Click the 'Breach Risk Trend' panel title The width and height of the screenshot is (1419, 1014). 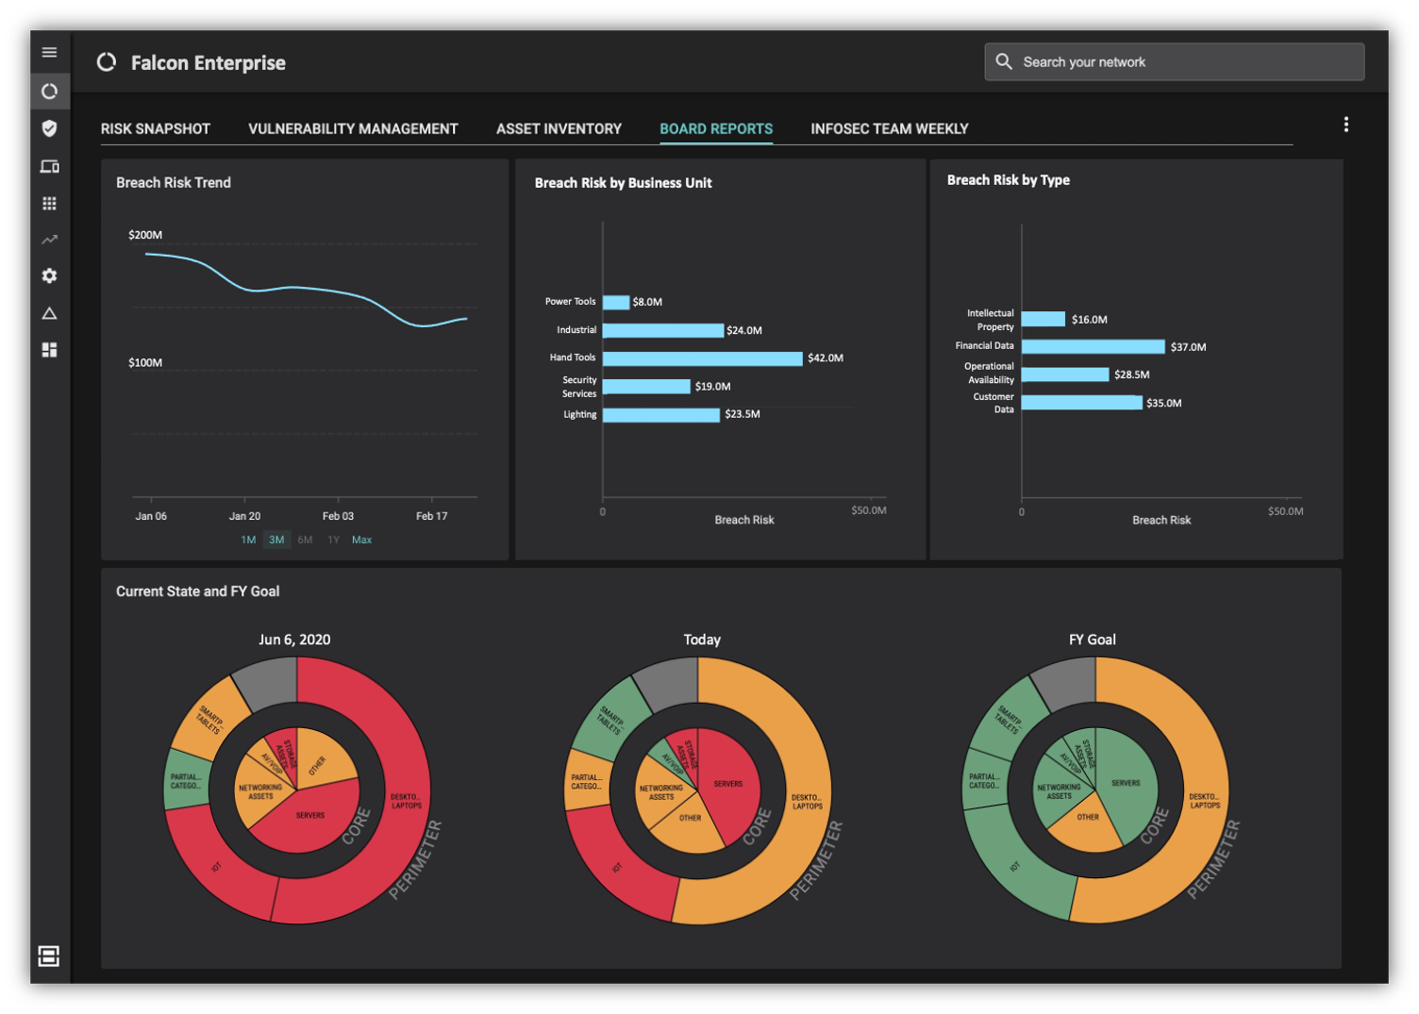tap(174, 183)
